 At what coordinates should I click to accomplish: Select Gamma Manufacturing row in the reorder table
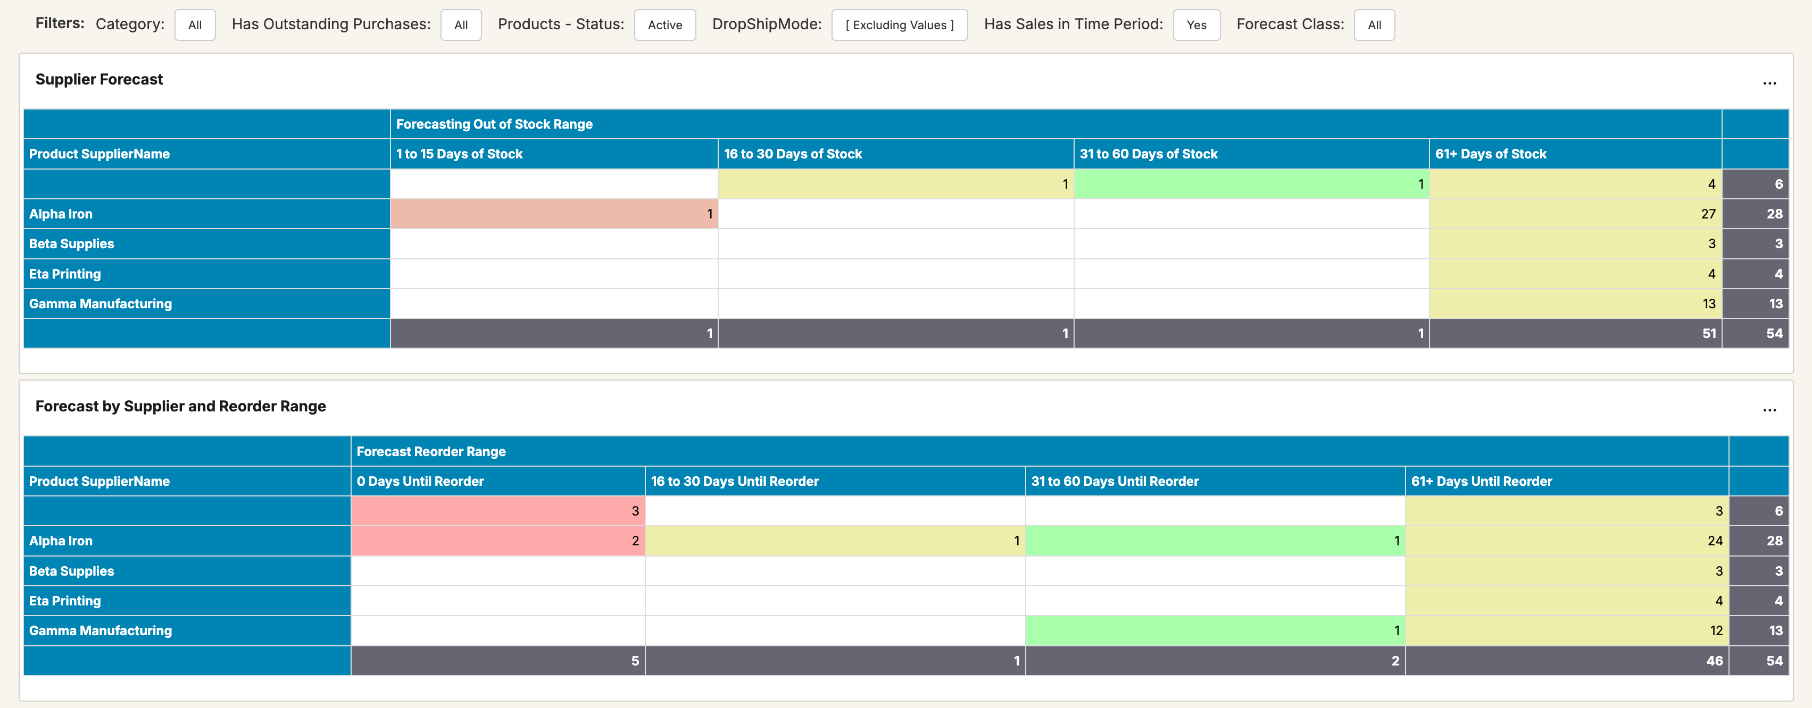100,631
